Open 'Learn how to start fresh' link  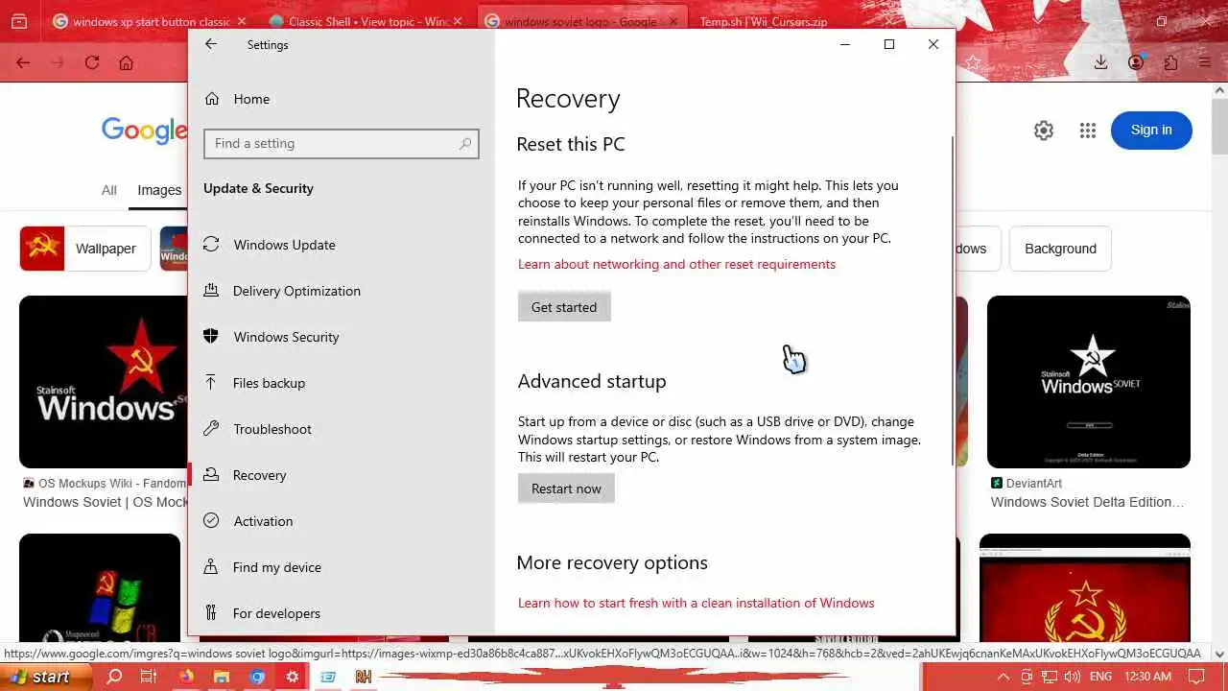[696, 603]
